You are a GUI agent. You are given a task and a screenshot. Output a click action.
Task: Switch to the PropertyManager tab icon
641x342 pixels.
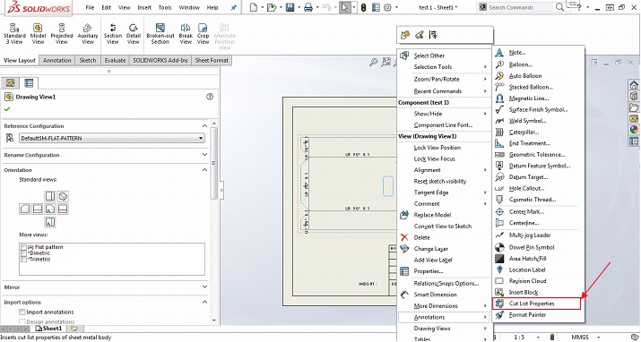click(29, 83)
